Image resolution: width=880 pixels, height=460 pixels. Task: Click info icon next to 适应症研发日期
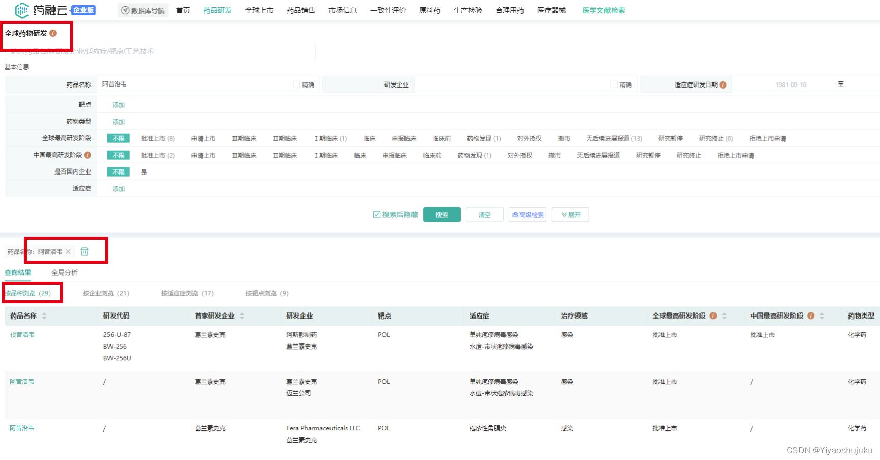click(x=723, y=85)
